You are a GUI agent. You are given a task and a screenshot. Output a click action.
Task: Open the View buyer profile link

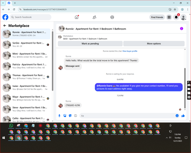[130, 51]
